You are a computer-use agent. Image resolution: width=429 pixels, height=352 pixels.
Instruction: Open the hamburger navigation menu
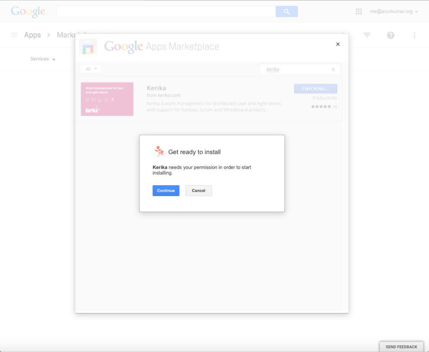click(14, 35)
